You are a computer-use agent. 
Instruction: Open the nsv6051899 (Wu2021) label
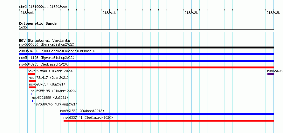[x=50, y=98]
